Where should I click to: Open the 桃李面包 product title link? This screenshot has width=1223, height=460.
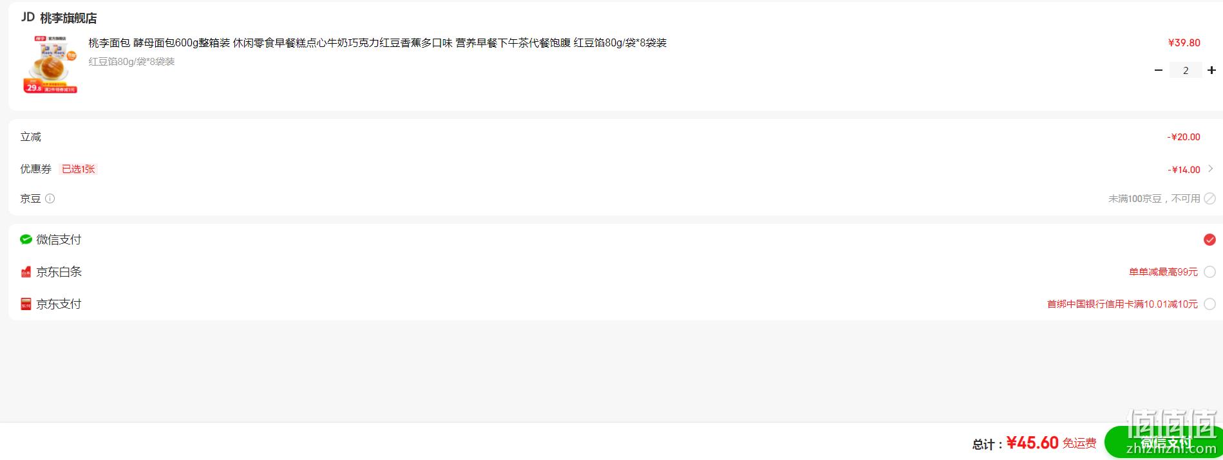[377, 43]
